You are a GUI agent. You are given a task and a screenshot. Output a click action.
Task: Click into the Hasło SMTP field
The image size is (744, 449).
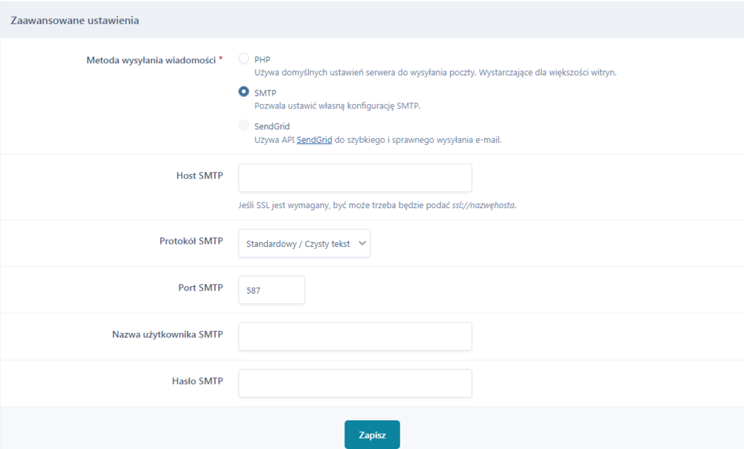(355, 383)
